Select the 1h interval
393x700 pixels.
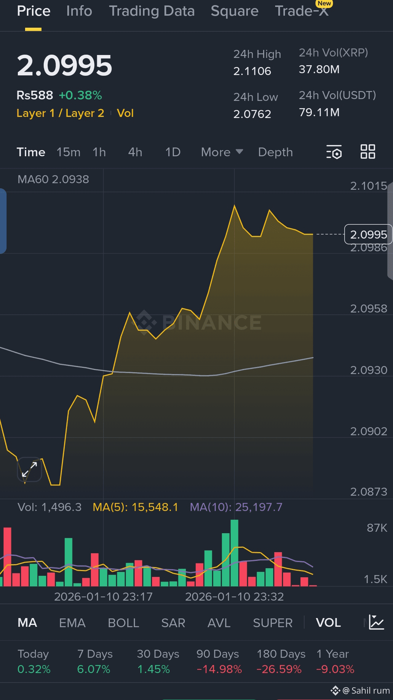click(x=99, y=152)
